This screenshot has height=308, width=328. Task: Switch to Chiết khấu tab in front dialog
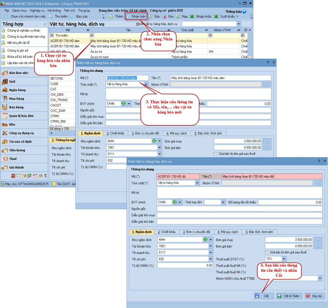167,232
